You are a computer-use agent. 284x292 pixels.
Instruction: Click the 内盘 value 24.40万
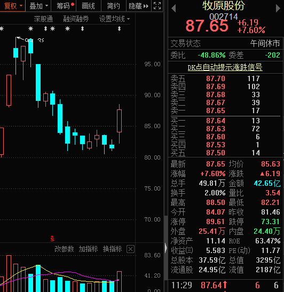click(267, 231)
